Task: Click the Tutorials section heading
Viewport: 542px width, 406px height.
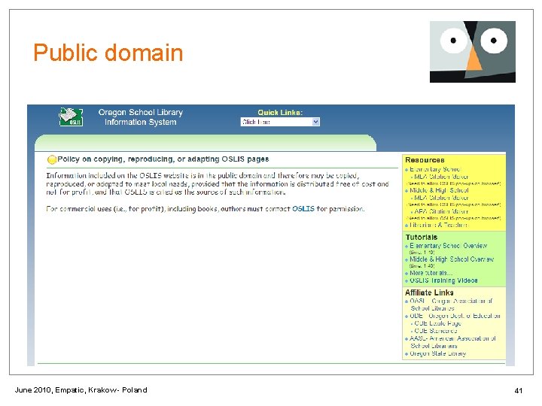Action: pyautogui.click(x=422, y=237)
